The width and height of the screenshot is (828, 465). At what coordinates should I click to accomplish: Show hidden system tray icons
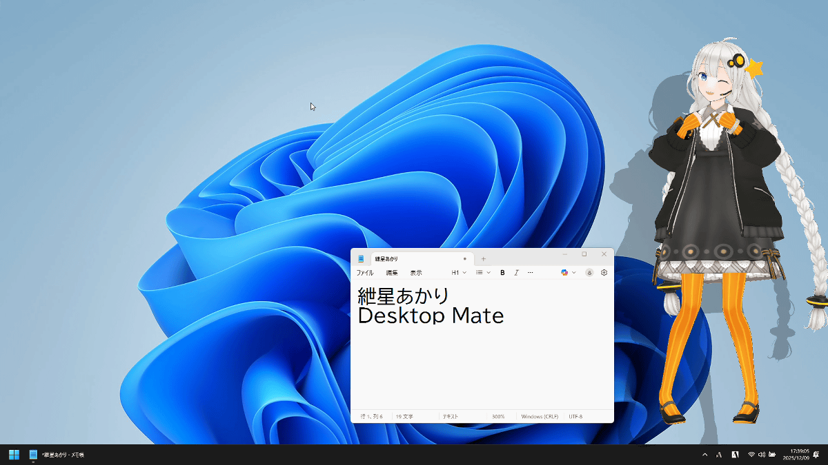click(704, 455)
